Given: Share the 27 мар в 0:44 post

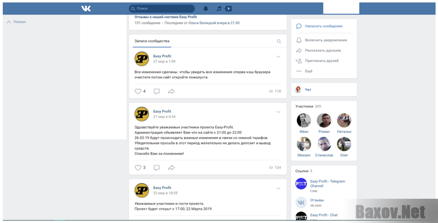Looking at the screenshot, I should pos(171,168).
